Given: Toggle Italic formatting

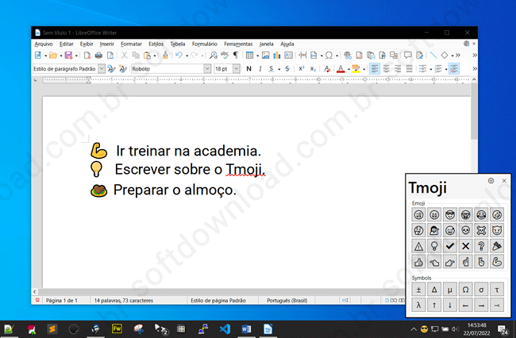Looking at the screenshot, I should point(260,69).
